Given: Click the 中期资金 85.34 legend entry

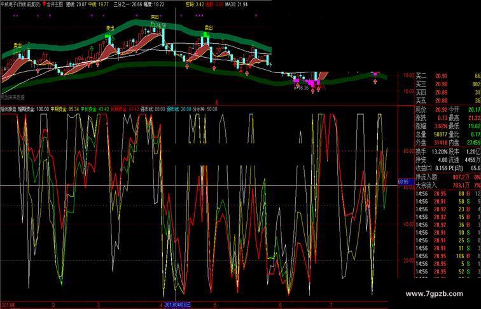Looking at the screenshot, I should 65,109.
